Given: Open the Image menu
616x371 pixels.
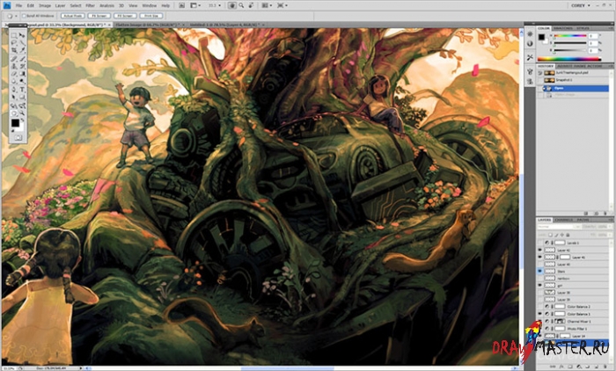Looking at the screenshot, I should (x=45, y=5).
